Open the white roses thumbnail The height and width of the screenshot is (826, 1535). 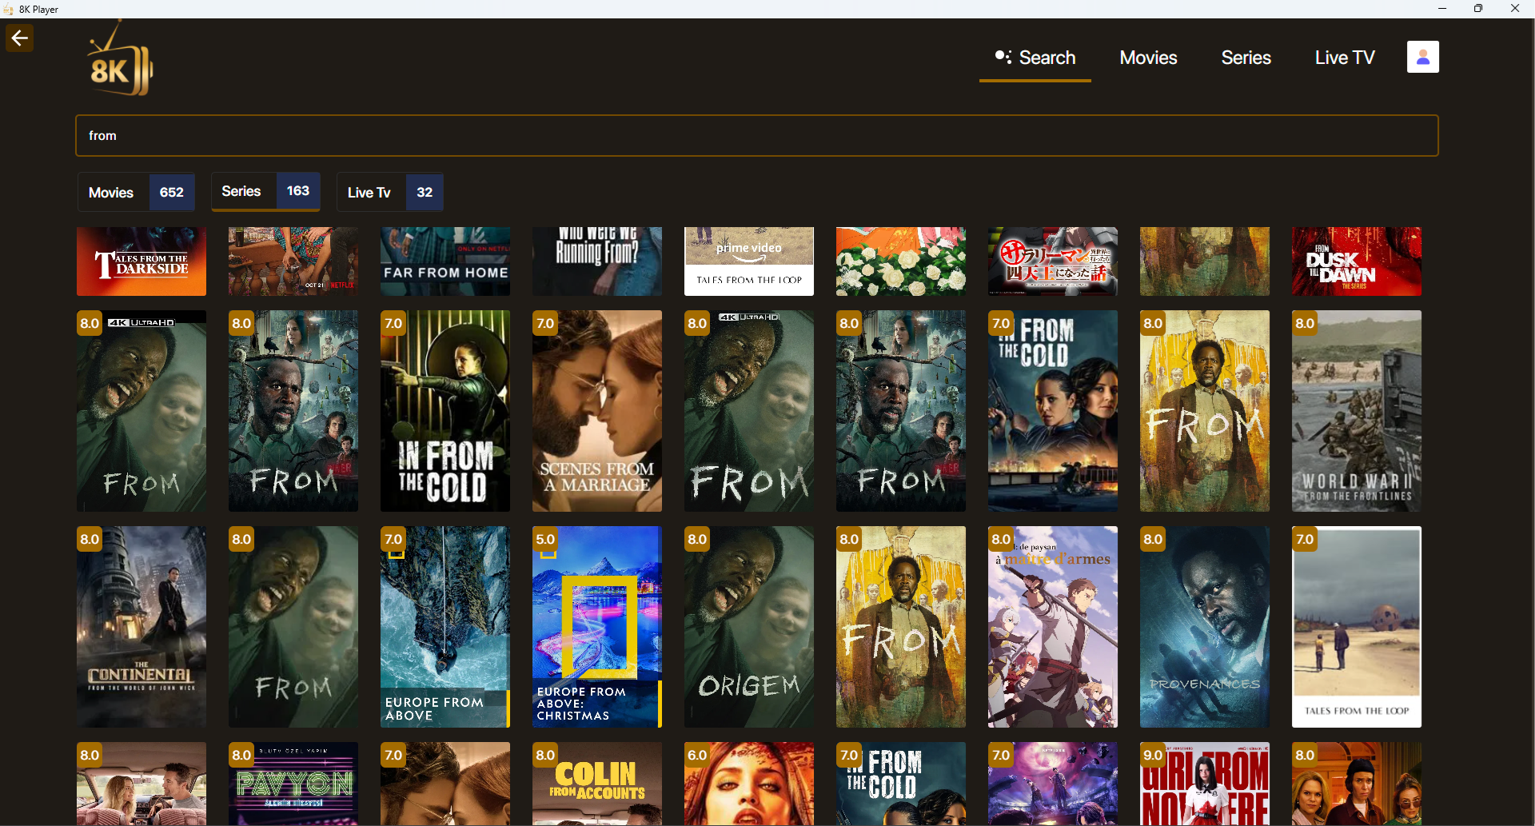click(901, 261)
